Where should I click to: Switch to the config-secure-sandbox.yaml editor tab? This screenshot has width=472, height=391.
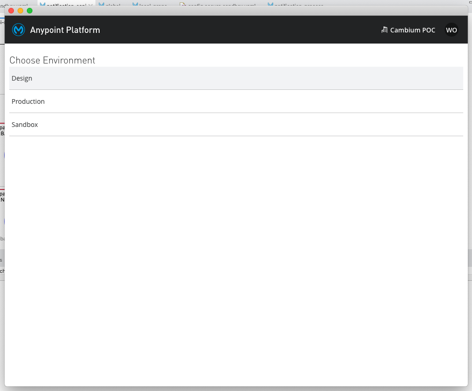[x=220, y=4]
